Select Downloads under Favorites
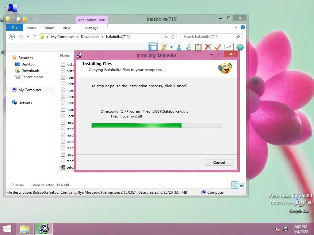This screenshot has height=235, width=314. point(27,71)
